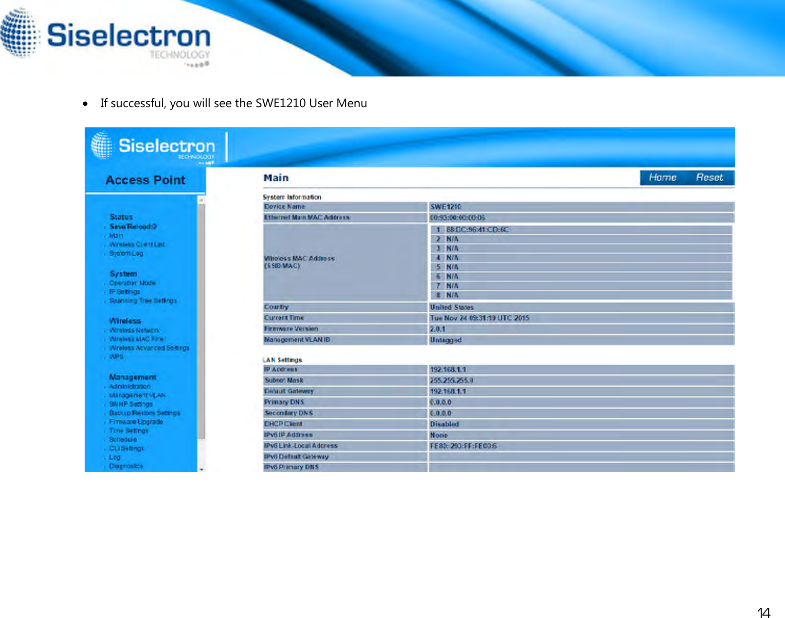Open the WPS page
This screenshot has width=785, height=618.
pos(116,357)
